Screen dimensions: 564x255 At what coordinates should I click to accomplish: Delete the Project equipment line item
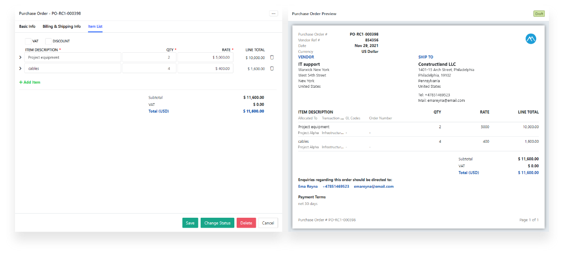pos(272,57)
